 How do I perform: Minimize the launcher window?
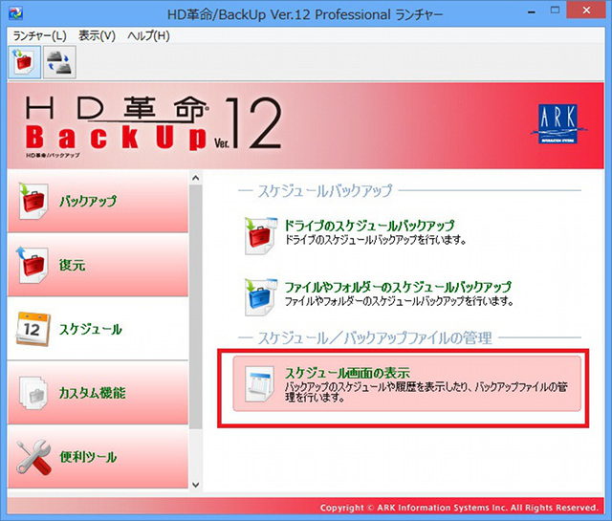pos(532,11)
